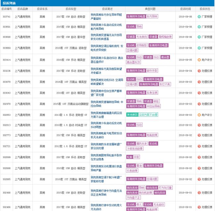Click the 处理反馈 status icon for complaint 303236

tap(199, 71)
